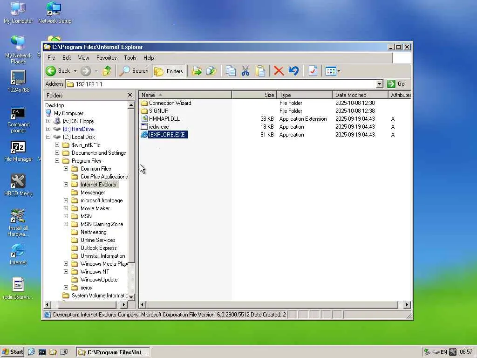Click the Paste clipboard icon
477x358 pixels.
click(x=260, y=71)
